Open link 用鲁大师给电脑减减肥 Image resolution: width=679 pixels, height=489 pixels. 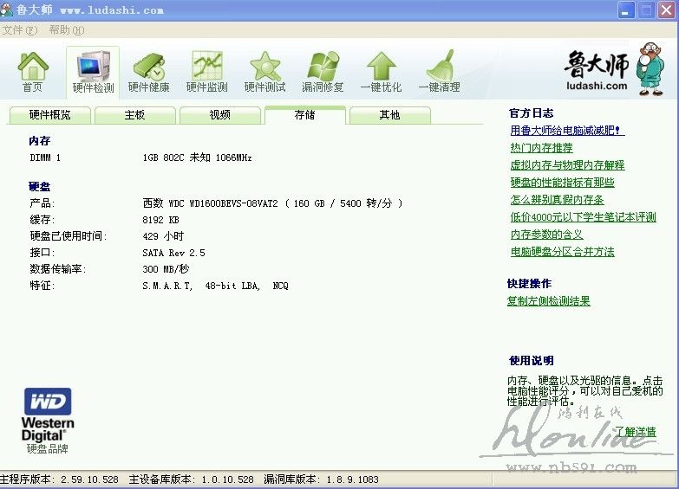pyautogui.click(x=567, y=130)
